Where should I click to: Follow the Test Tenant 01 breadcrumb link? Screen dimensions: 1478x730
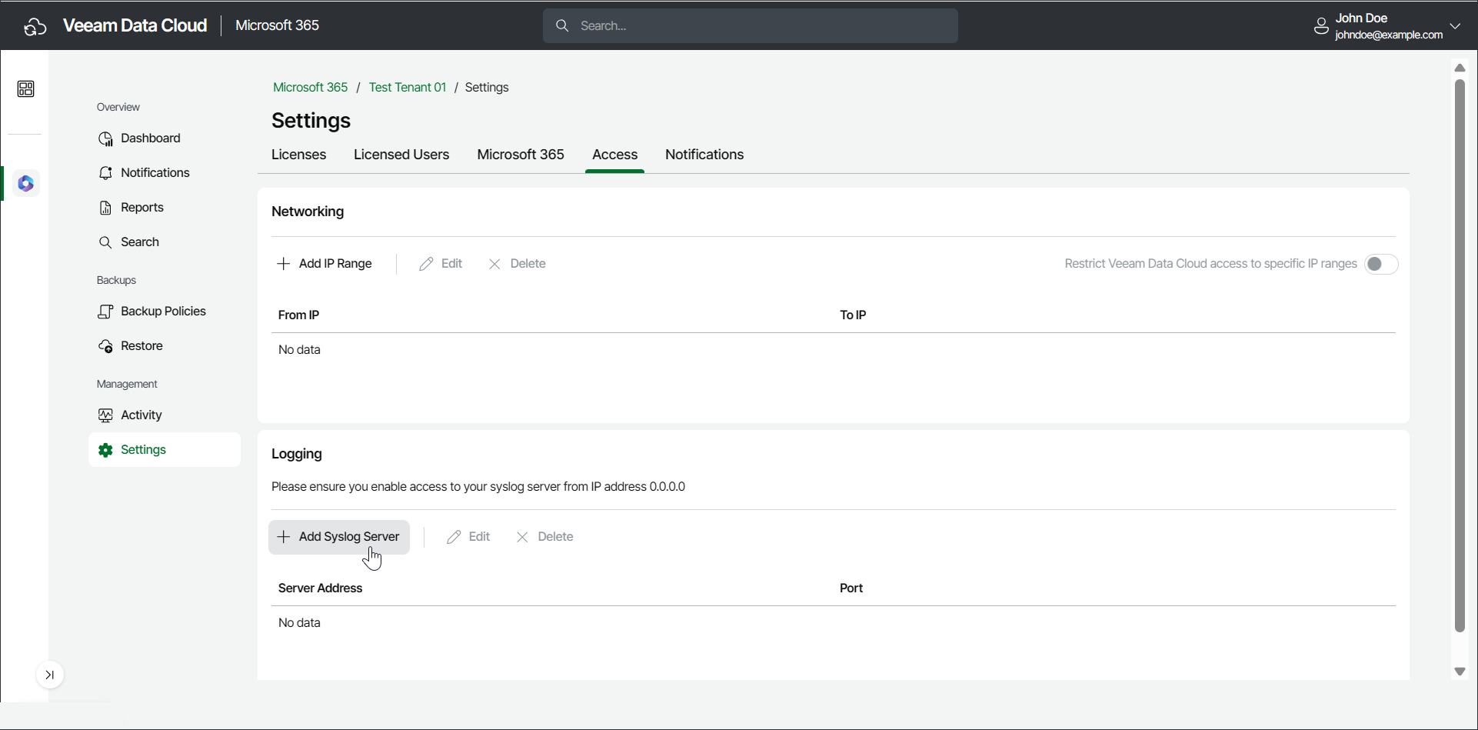click(408, 88)
